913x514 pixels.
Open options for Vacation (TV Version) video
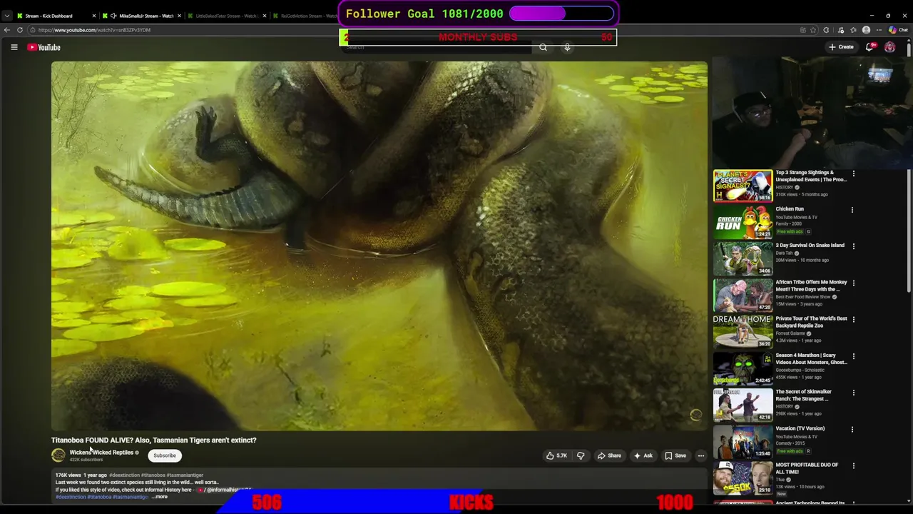coord(852,429)
